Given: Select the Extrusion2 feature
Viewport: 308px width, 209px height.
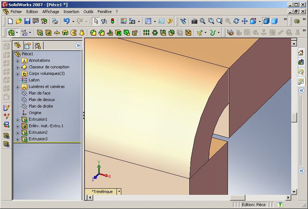Looking at the screenshot, I should pos(38,132).
